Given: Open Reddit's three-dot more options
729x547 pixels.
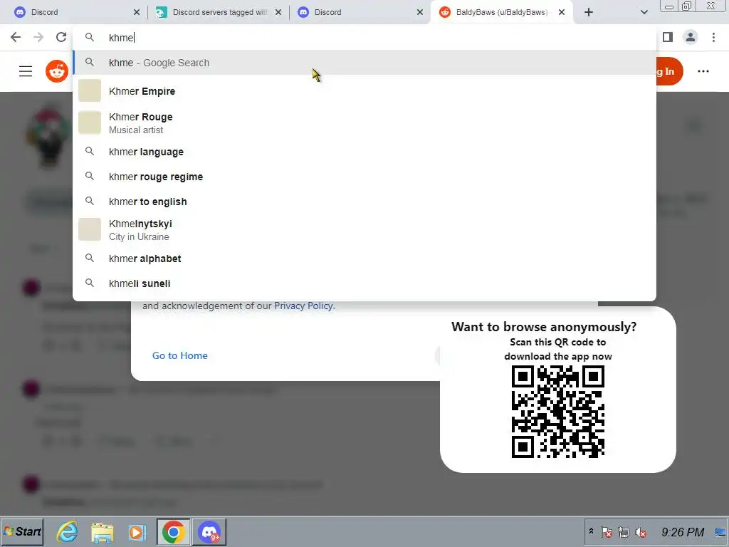Looking at the screenshot, I should [x=703, y=71].
